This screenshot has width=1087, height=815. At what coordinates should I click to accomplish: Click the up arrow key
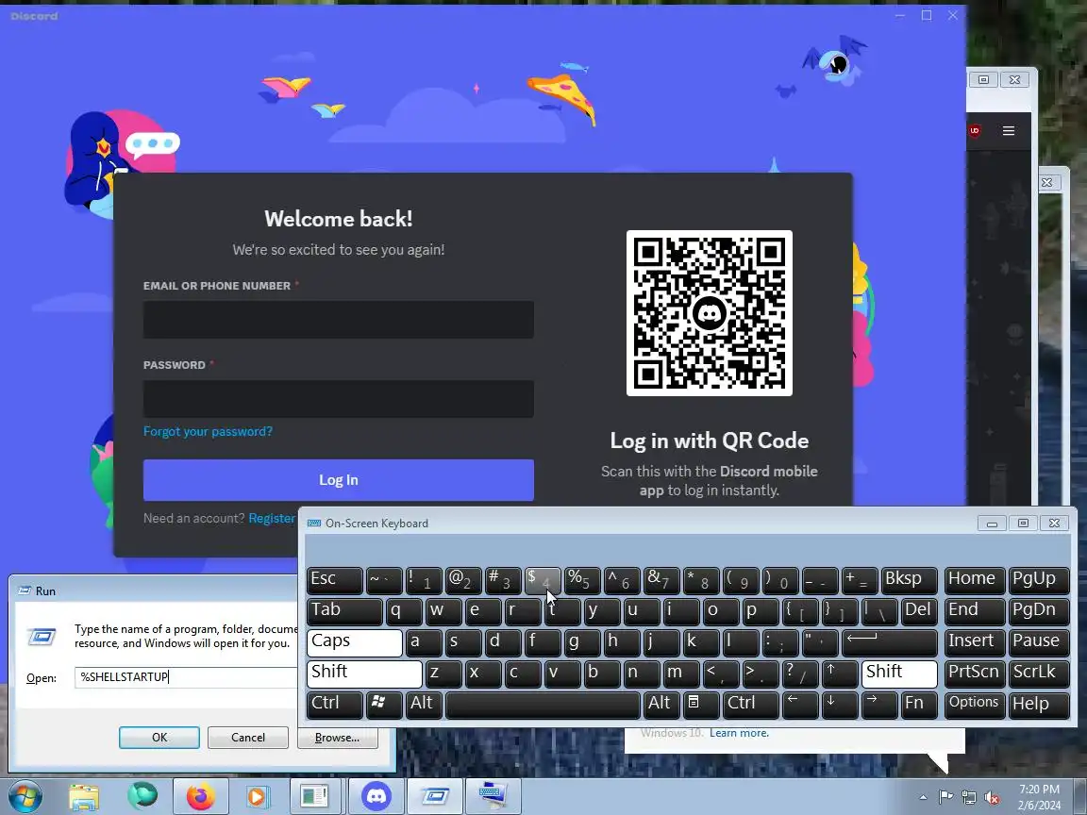click(840, 674)
